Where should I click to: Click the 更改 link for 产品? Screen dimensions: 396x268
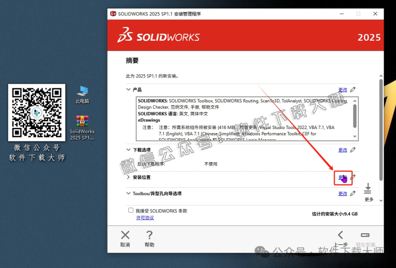pyautogui.click(x=343, y=89)
